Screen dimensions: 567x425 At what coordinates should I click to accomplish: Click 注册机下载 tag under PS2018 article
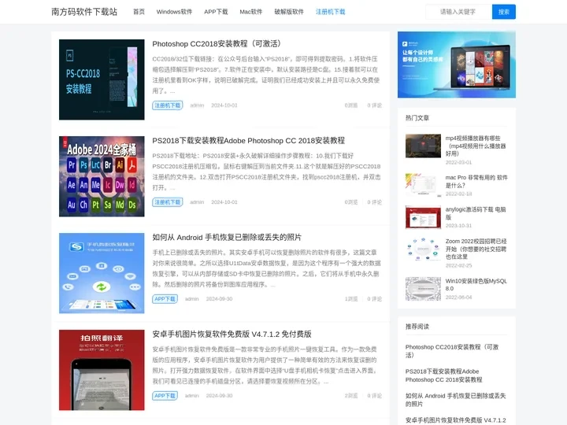coord(168,202)
